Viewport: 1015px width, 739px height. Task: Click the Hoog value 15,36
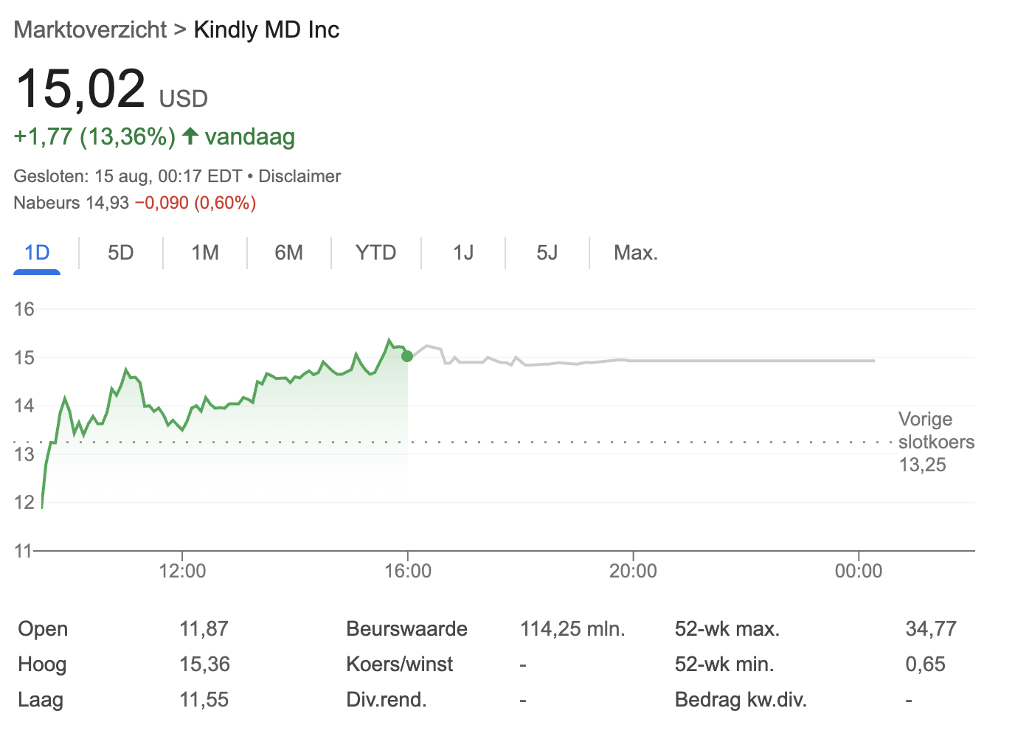(204, 665)
